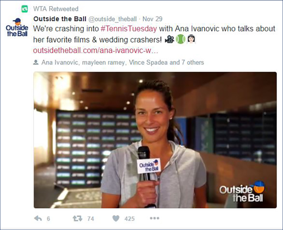Click the bride emoji in tweet

191,39
